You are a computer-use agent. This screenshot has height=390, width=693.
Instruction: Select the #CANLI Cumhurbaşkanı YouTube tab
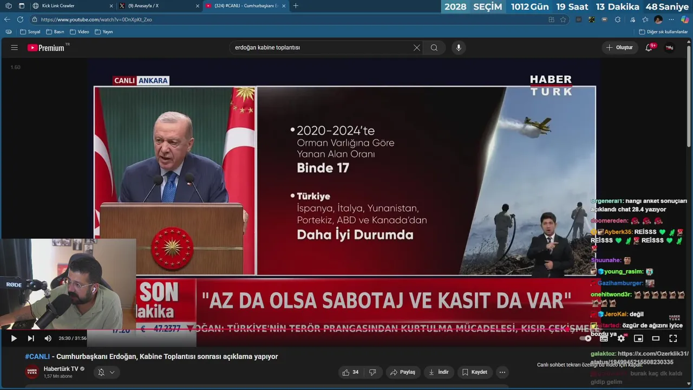(245, 5)
